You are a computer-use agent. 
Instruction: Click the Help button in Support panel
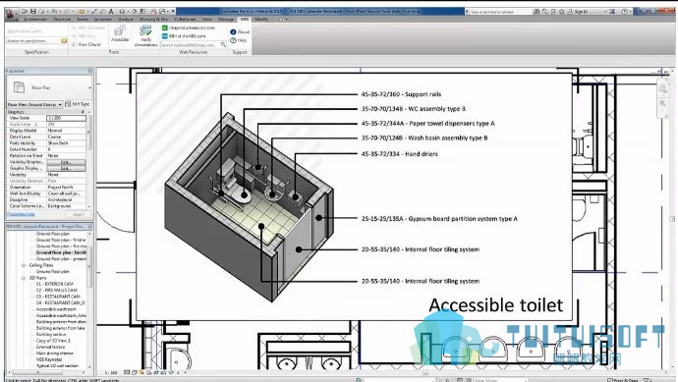pos(239,40)
